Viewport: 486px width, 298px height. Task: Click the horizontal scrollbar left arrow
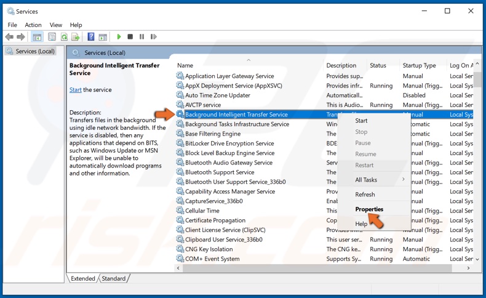click(178, 268)
